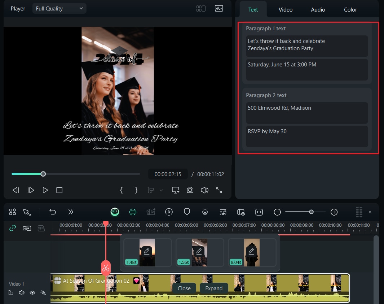Image resolution: width=384 pixels, height=304 pixels.
Task: Adjust player volume speaker icon
Action: click(204, 190)
